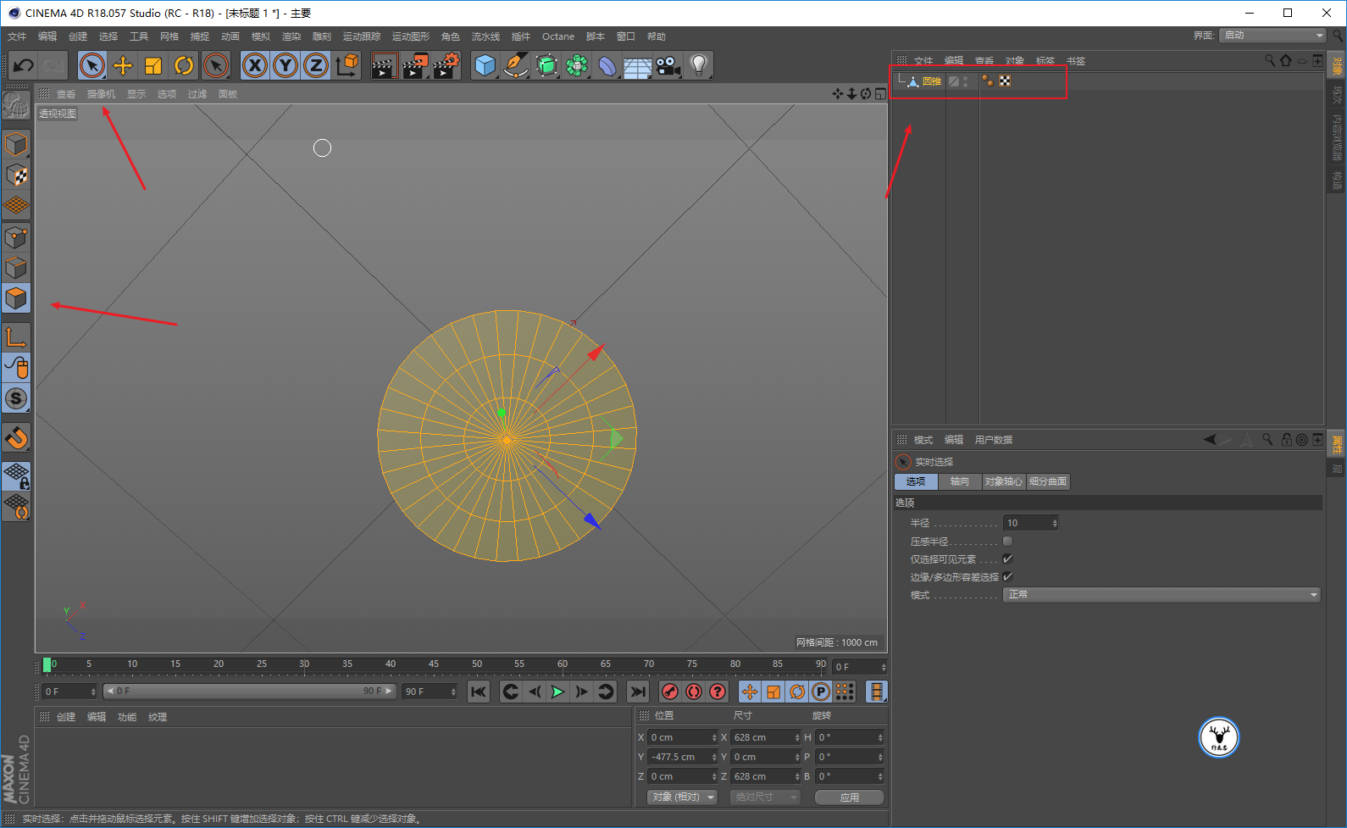This screenshot has width=1347, height=828.
Task: Toggle Z axis lock
Action: tap(316, 65)
